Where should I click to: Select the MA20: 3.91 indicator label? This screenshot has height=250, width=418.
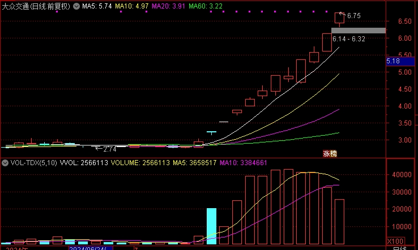pyautogui.click(x=168, y=6)
